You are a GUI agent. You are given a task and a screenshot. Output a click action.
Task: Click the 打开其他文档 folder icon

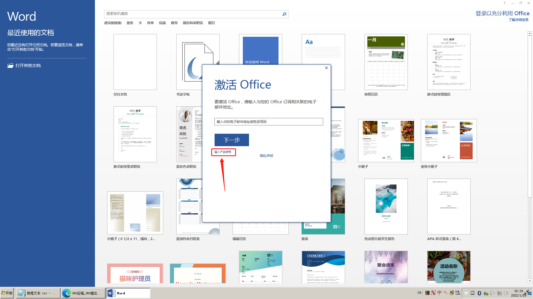10,66
